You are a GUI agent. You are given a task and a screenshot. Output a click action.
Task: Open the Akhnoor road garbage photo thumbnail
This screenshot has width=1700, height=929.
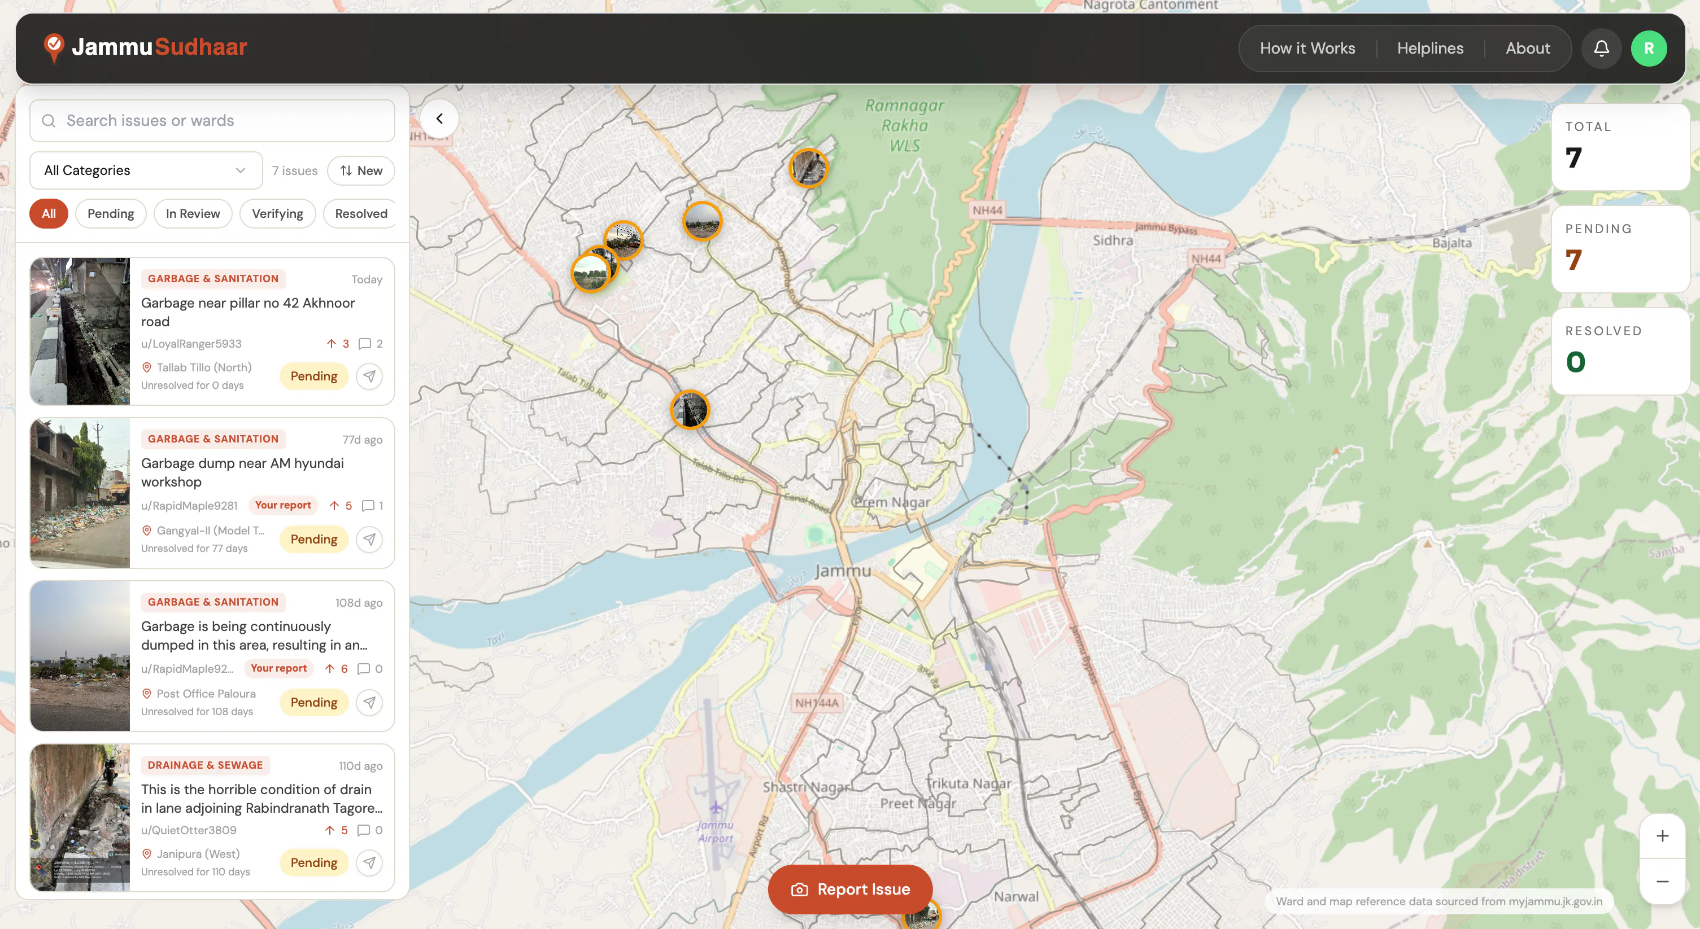click(x=80, y=331)
